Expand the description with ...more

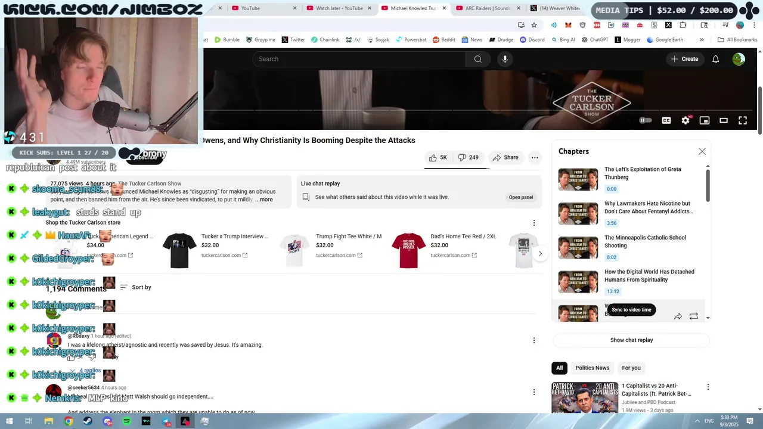(x=264, y=200)
